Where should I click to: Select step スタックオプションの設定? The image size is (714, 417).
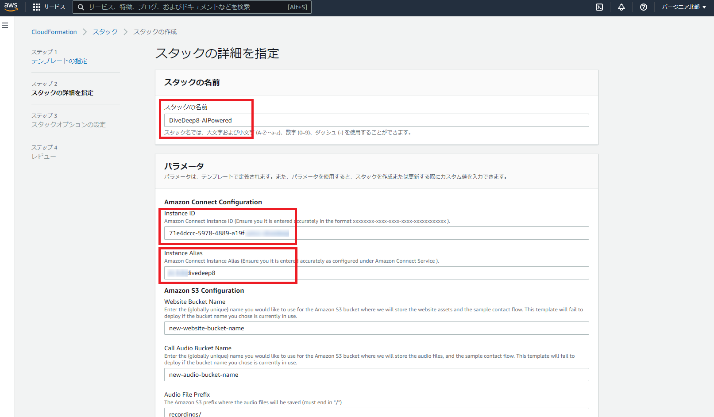coord(69,125)
